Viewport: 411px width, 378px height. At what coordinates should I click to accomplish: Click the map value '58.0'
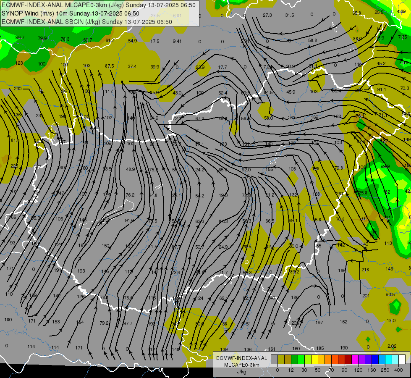tap(268, 118)
